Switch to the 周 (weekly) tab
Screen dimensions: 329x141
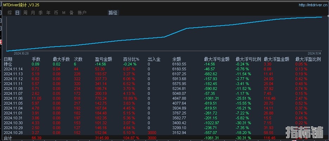pos(25,13)
